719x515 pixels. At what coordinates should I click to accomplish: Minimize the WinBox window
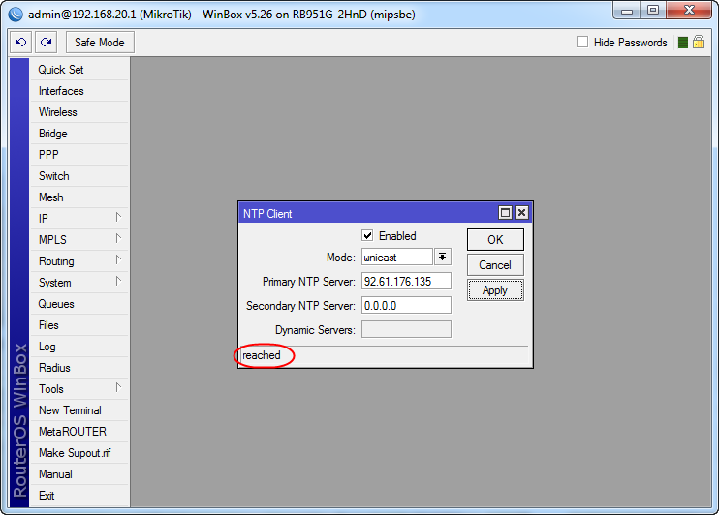click(627, 11)
